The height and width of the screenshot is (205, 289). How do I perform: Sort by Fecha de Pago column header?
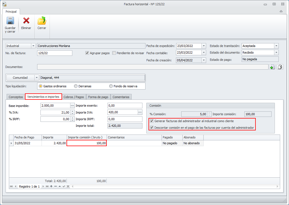click(x=27, y=137)
